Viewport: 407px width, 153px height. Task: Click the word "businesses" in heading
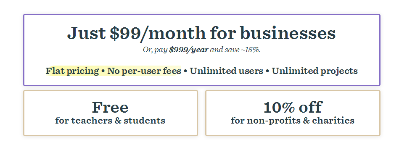pos(288,33)
